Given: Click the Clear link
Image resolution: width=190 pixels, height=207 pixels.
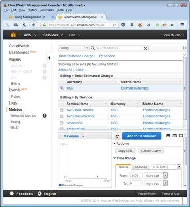Looking at the screenshot, I should (80, 70).
